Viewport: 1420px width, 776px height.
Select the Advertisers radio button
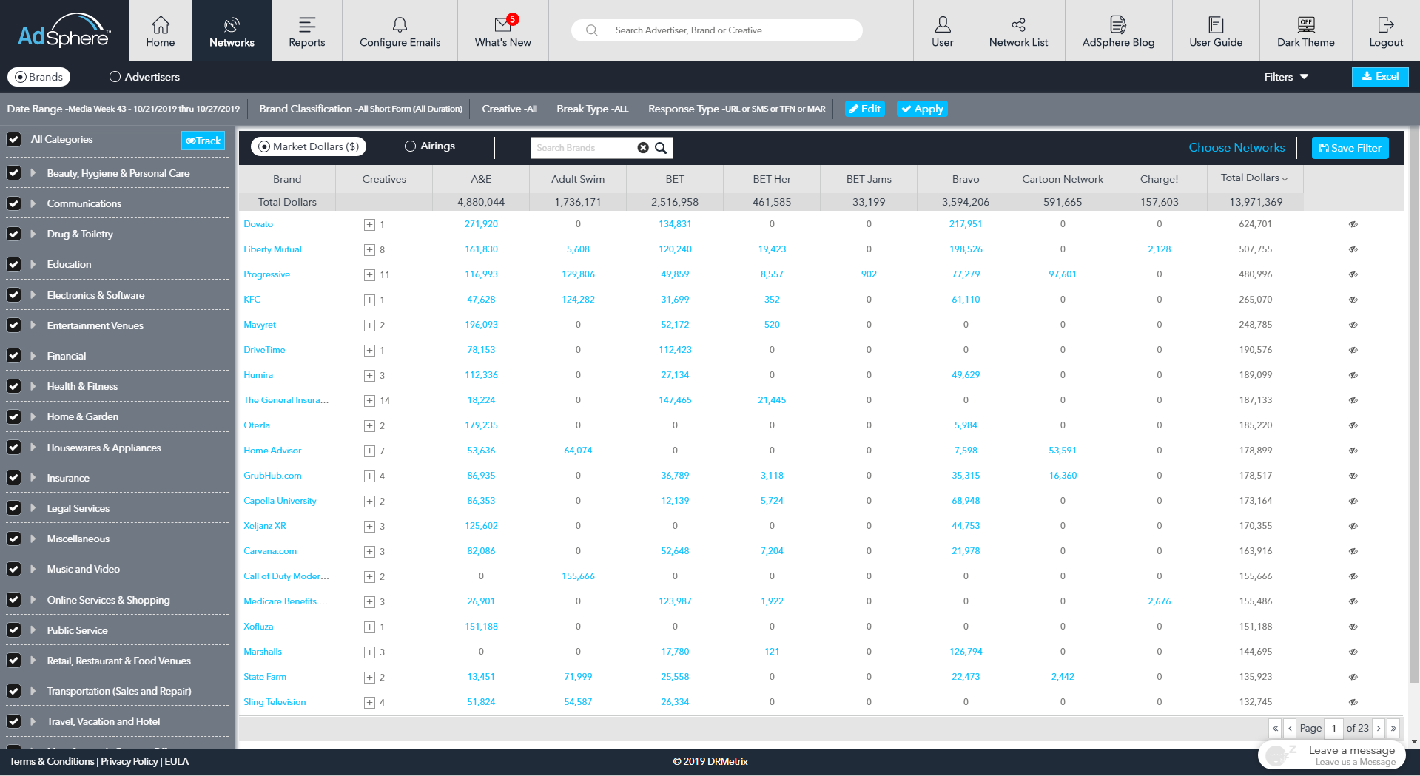click(115, 77)
